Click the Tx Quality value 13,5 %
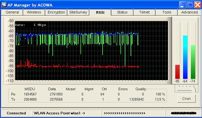Viewport: 202px width, 118px height. [160, 99]
